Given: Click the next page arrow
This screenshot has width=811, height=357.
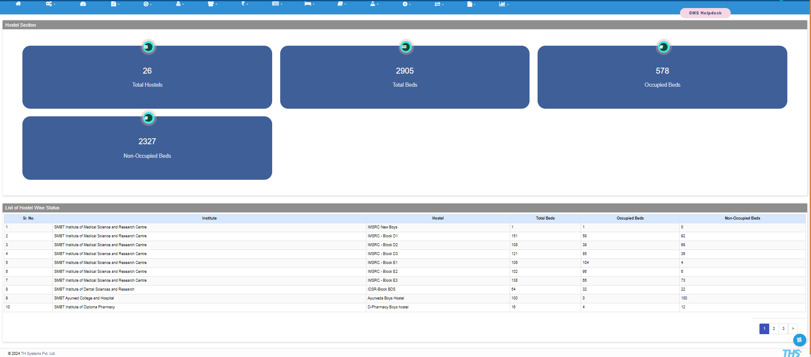Looking at the screenshot, I should 793,329.
